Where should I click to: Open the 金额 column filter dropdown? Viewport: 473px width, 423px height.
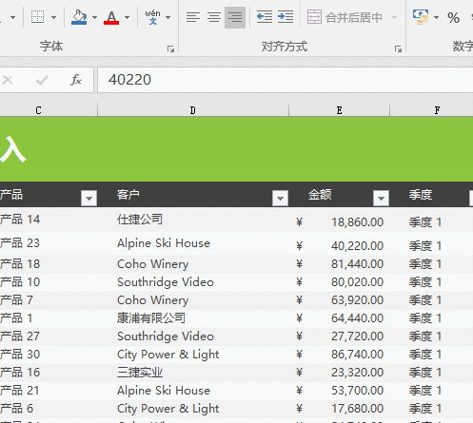point(381,199)
